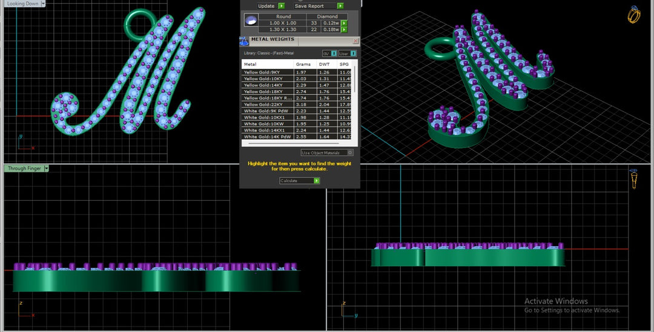654x332 pixels.
Task: Click the ring icon in lower-right viewport
Action: (x=633, y=180)
